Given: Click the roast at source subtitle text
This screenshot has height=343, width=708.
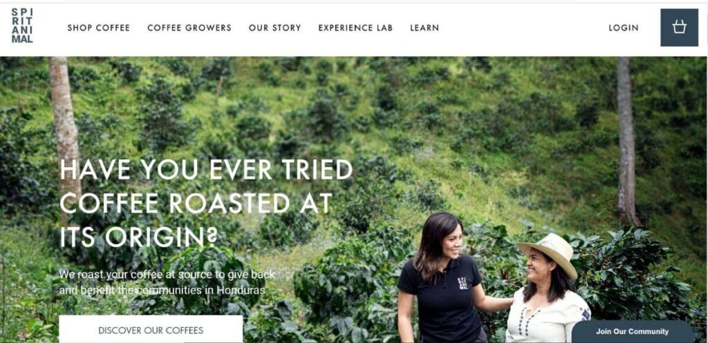Looking at the screenshot, I should 167,282.
